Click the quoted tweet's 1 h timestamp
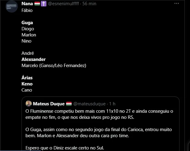This screenshot has height=151, width=190. tap(112, 104)
